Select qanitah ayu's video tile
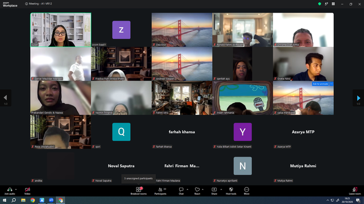The image size is (364, 204). 243,64
